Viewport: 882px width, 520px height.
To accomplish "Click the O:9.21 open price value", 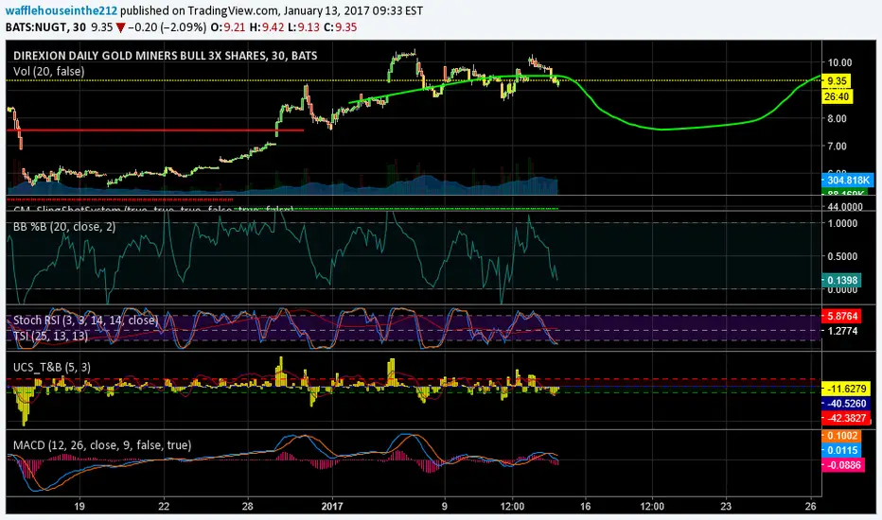I will pyautogui.click(x=228, y=27).
